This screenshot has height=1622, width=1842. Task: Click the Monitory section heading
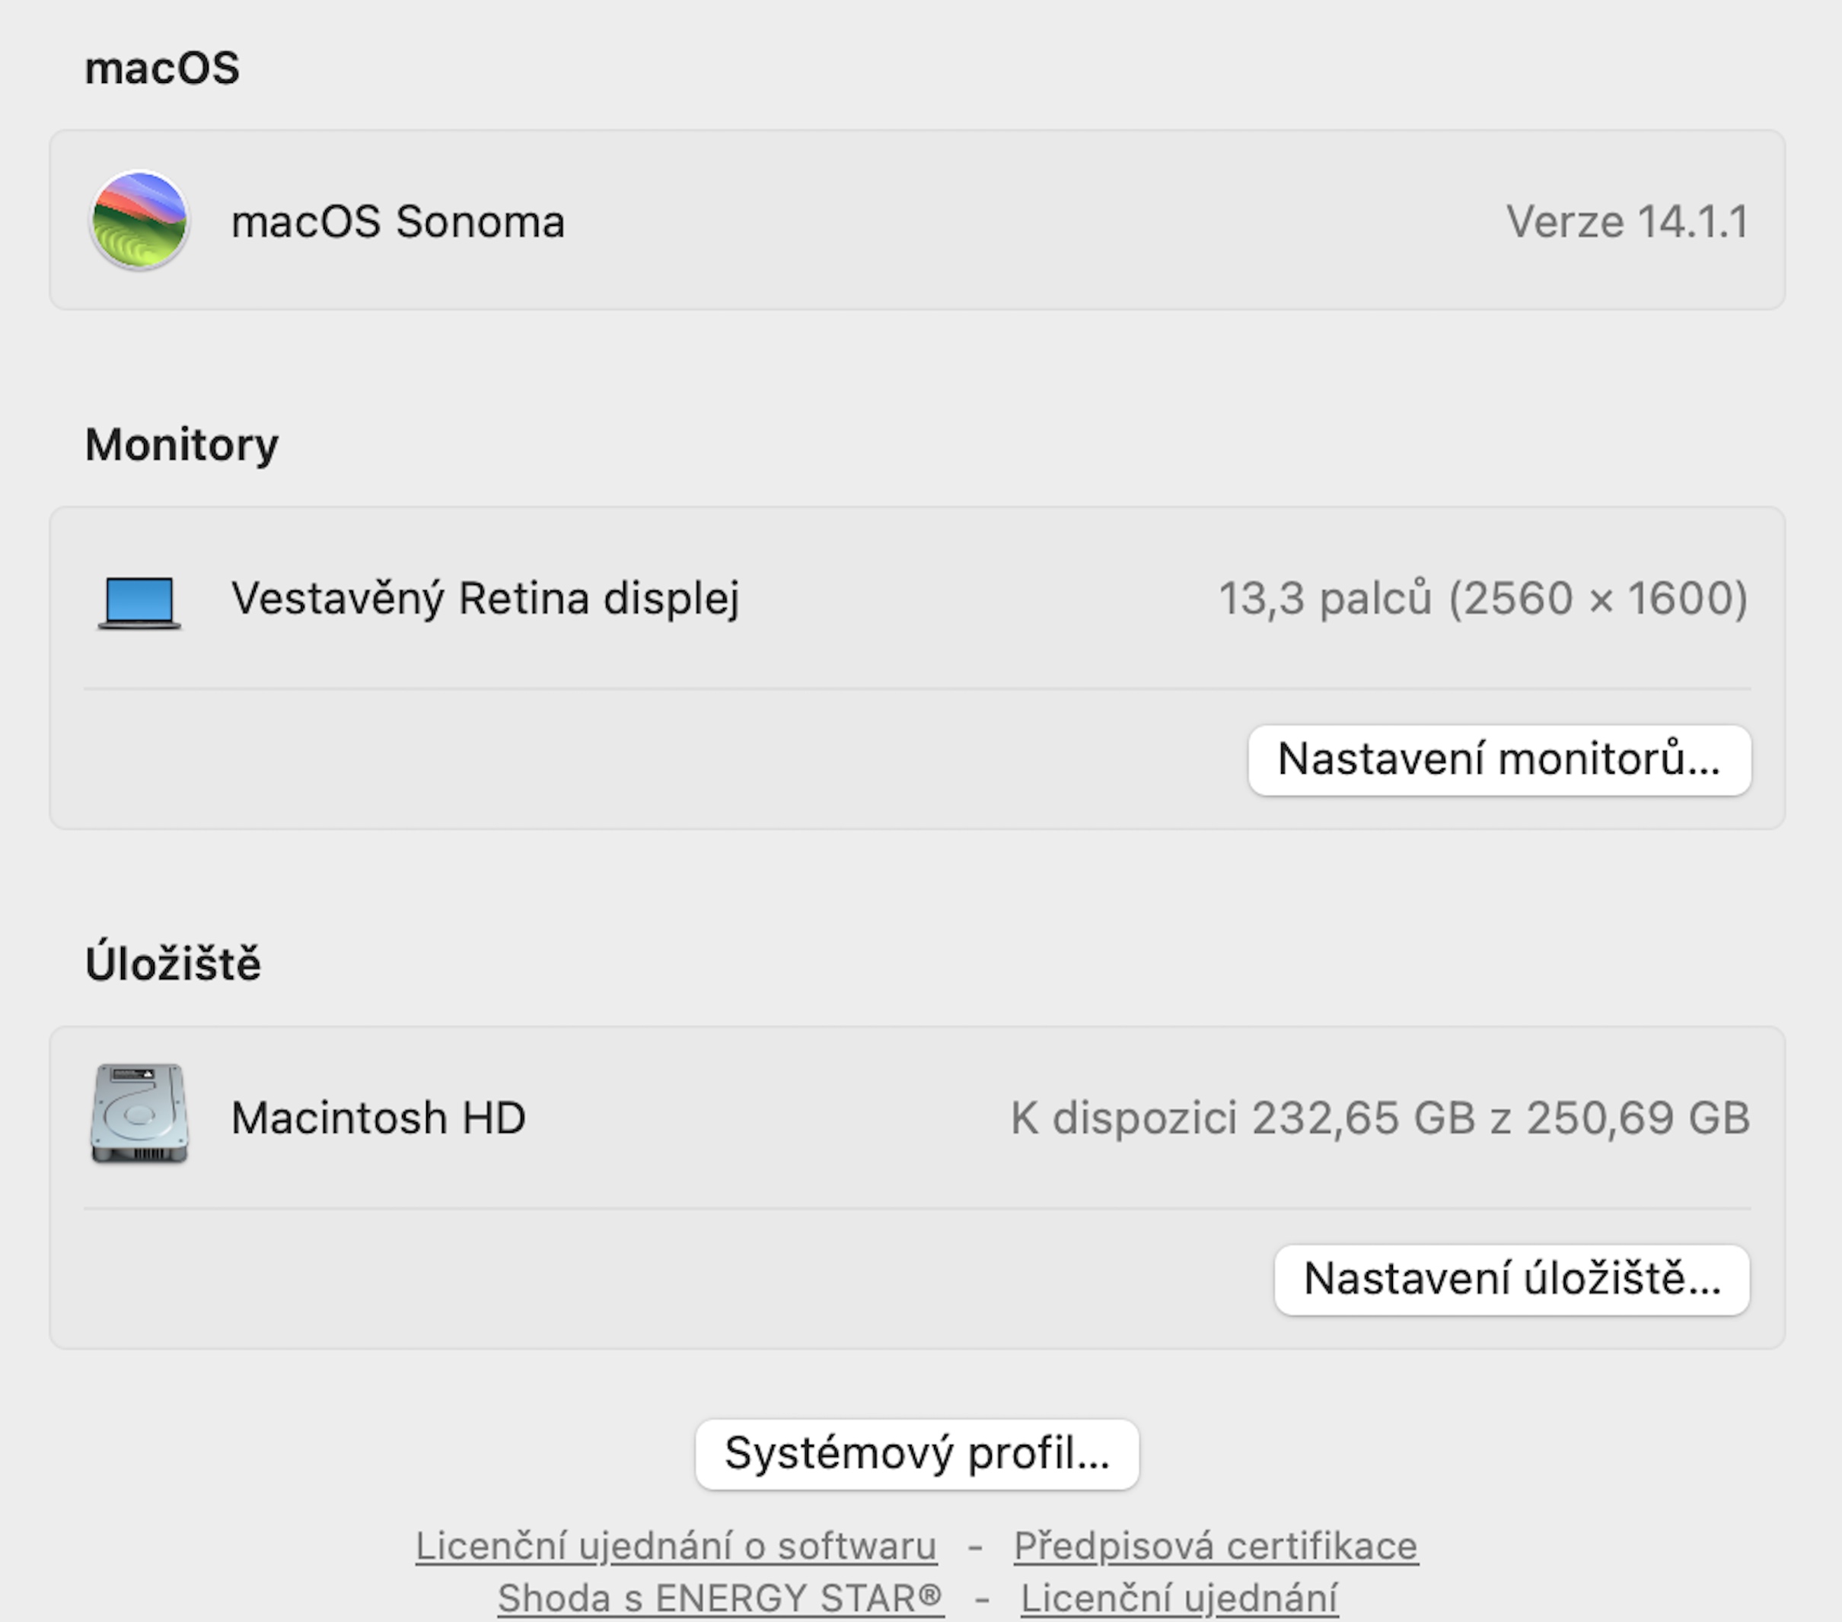pos(181,444)
